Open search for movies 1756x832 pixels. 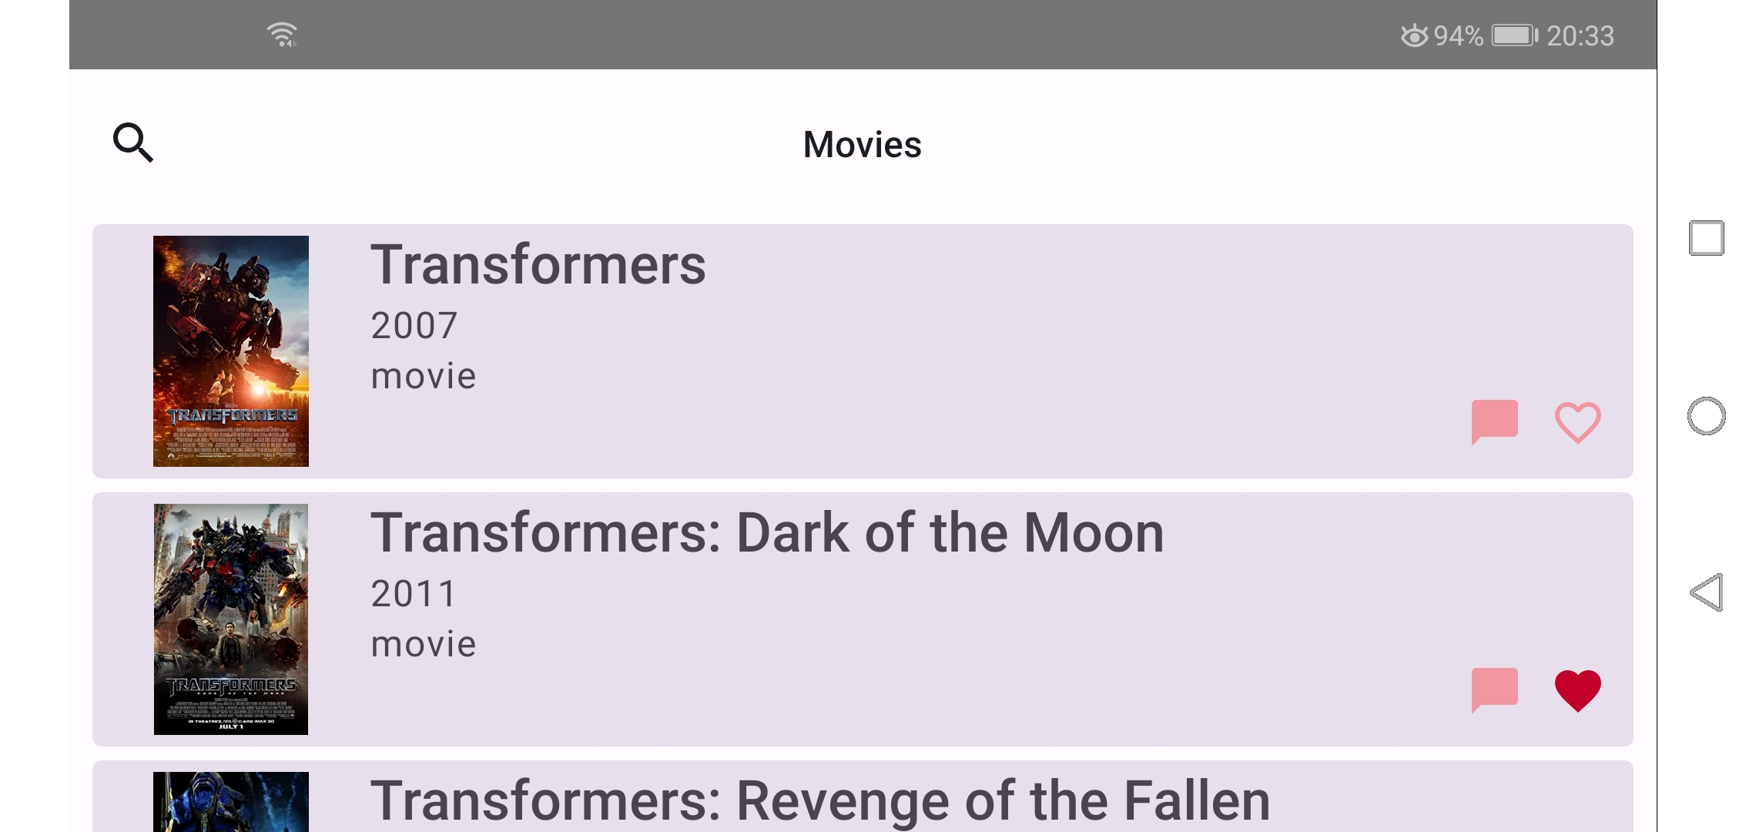pos(132,143)
